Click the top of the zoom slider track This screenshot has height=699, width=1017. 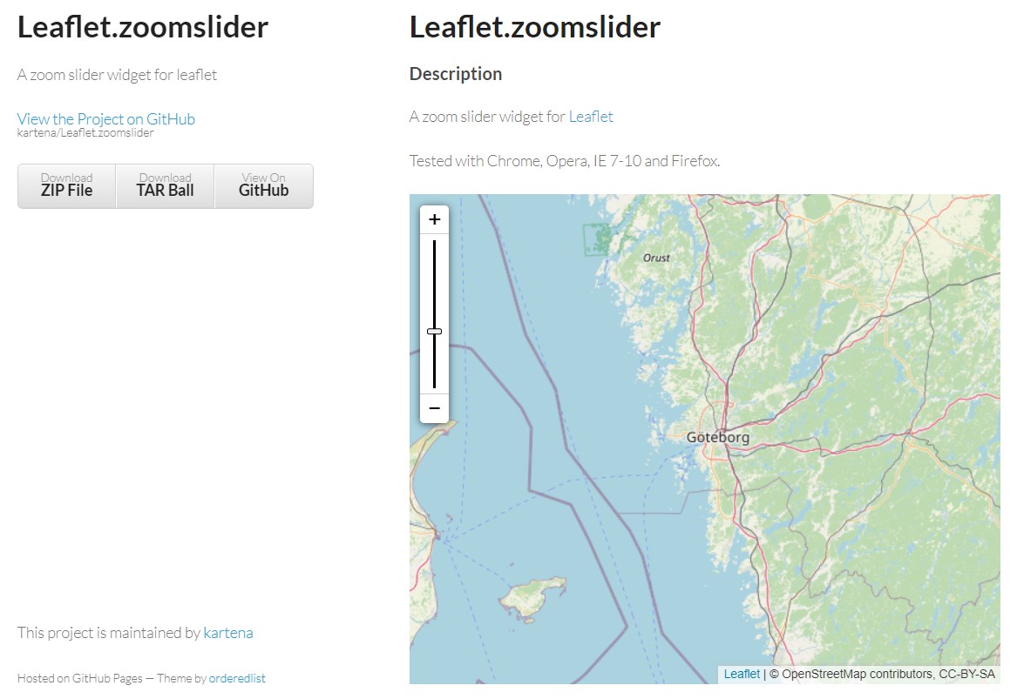click(x=434, y=248)
